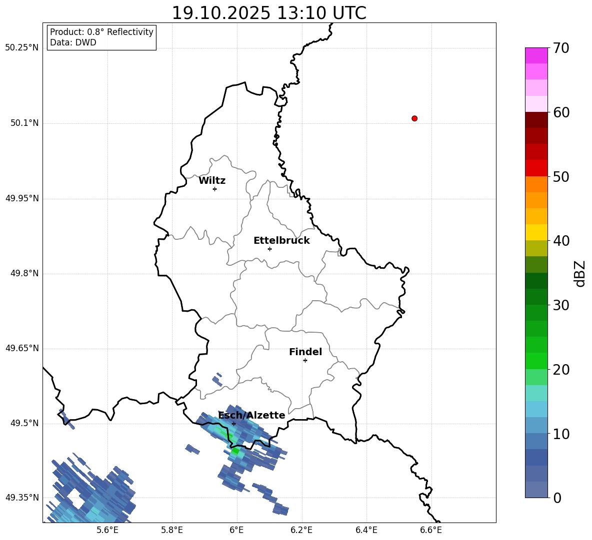Click the Wiltz city label

coord(212,181)
